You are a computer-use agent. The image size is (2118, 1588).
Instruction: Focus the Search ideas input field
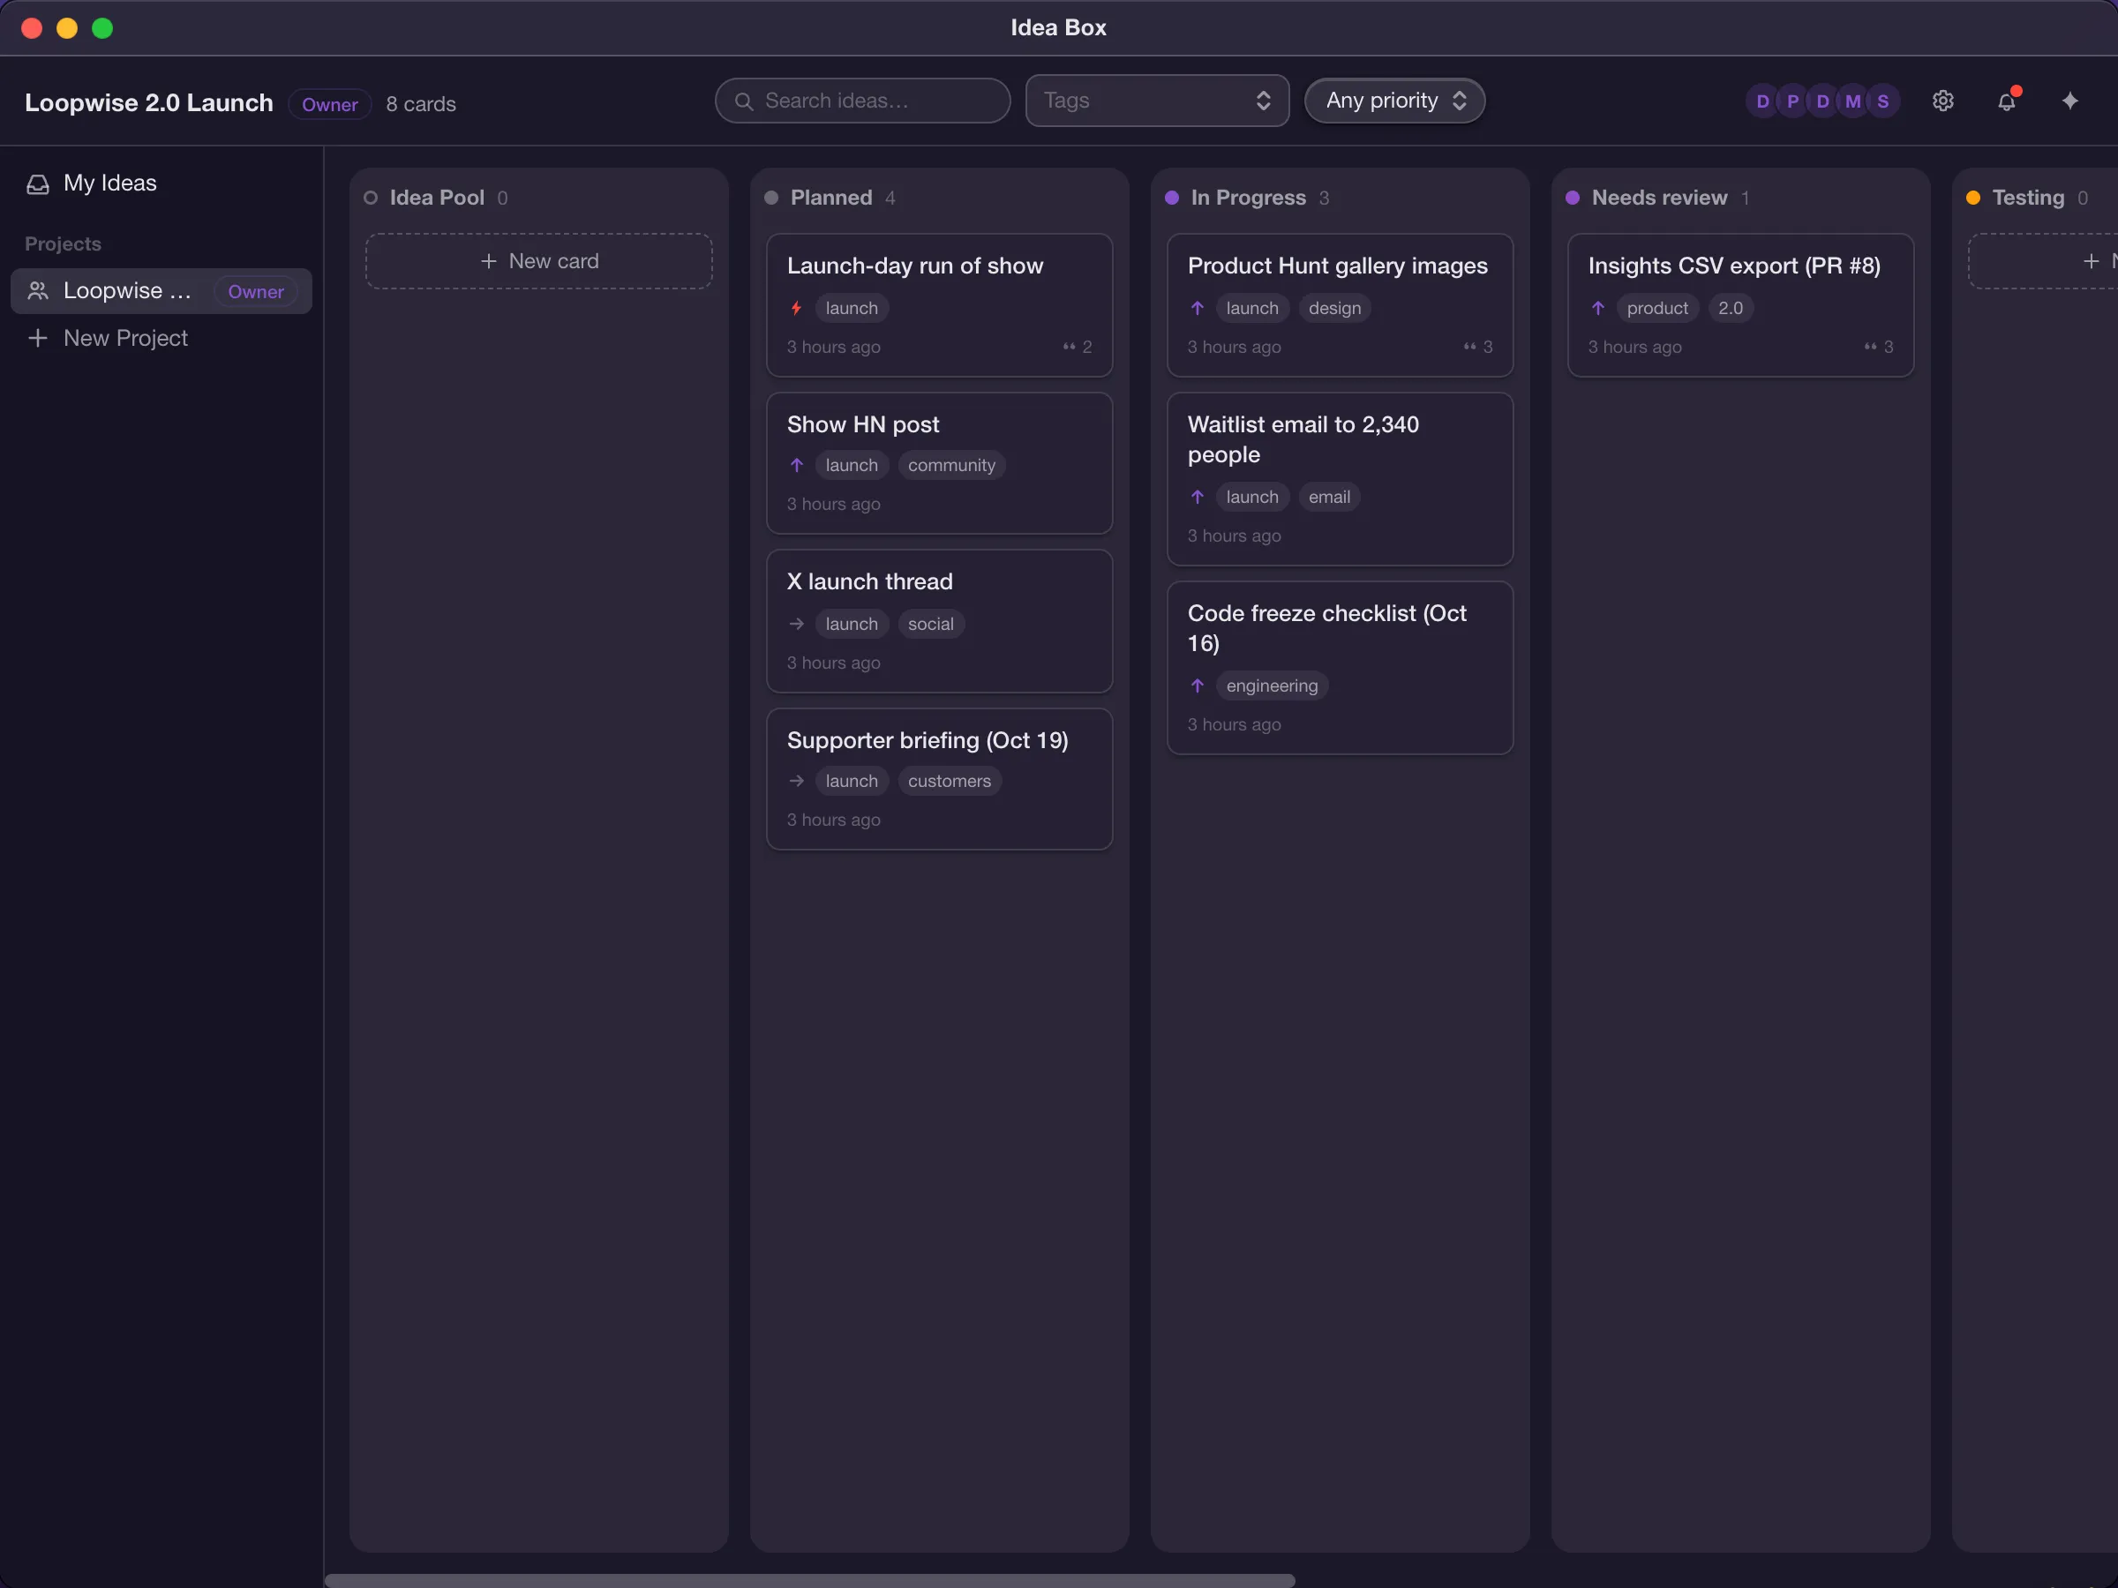(861, 101)
